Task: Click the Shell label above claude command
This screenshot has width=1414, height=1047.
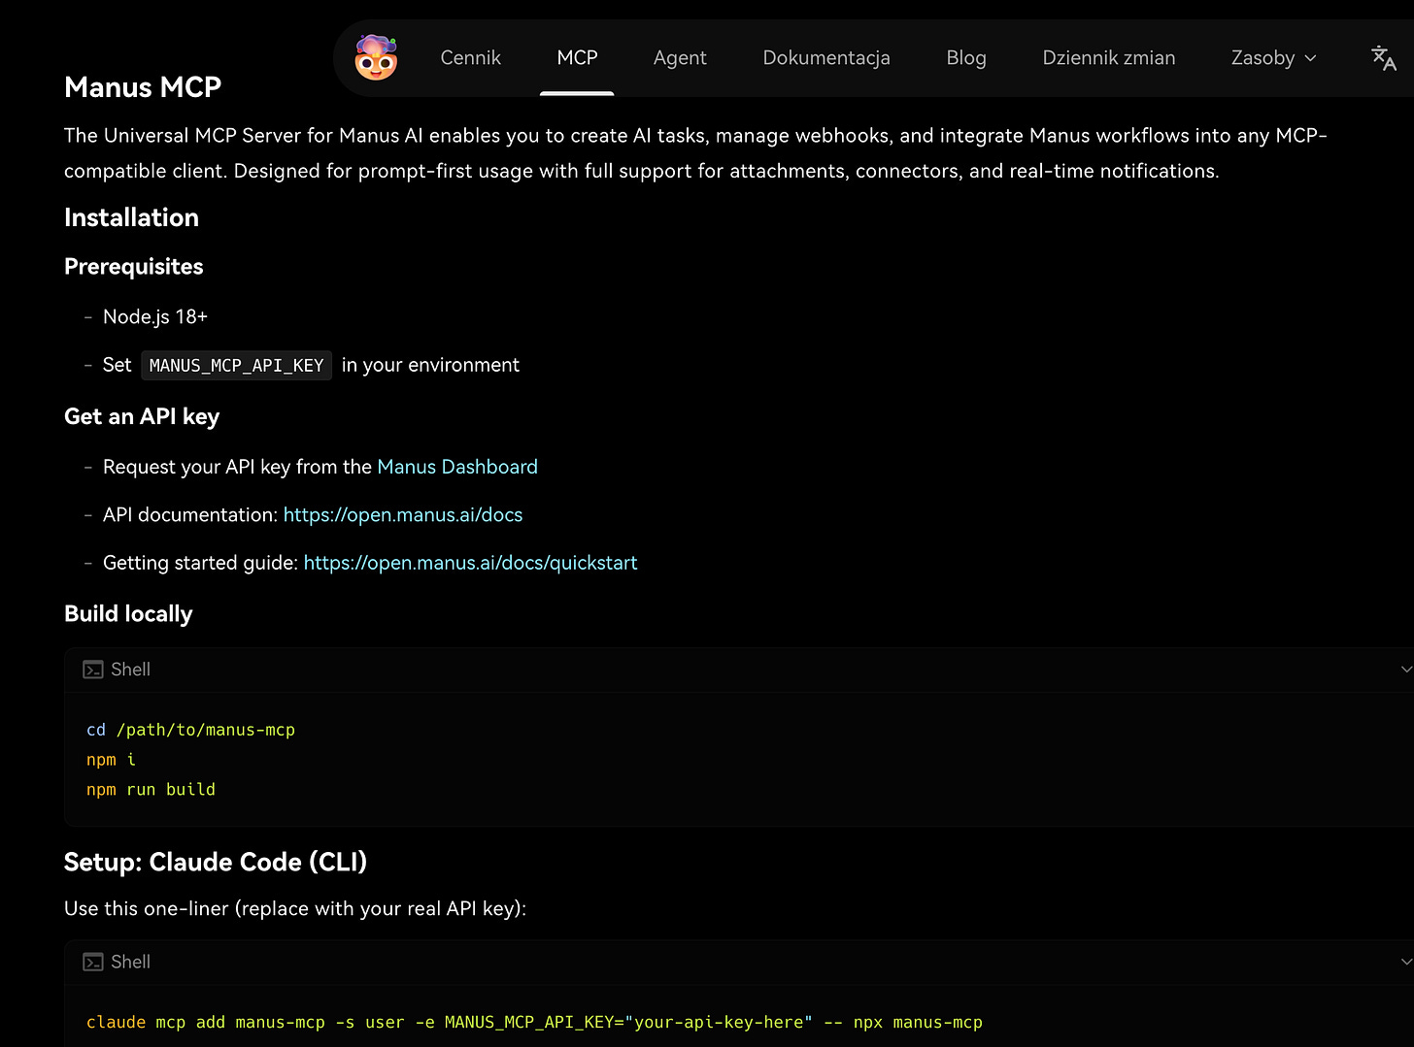Action: point(130,962)
